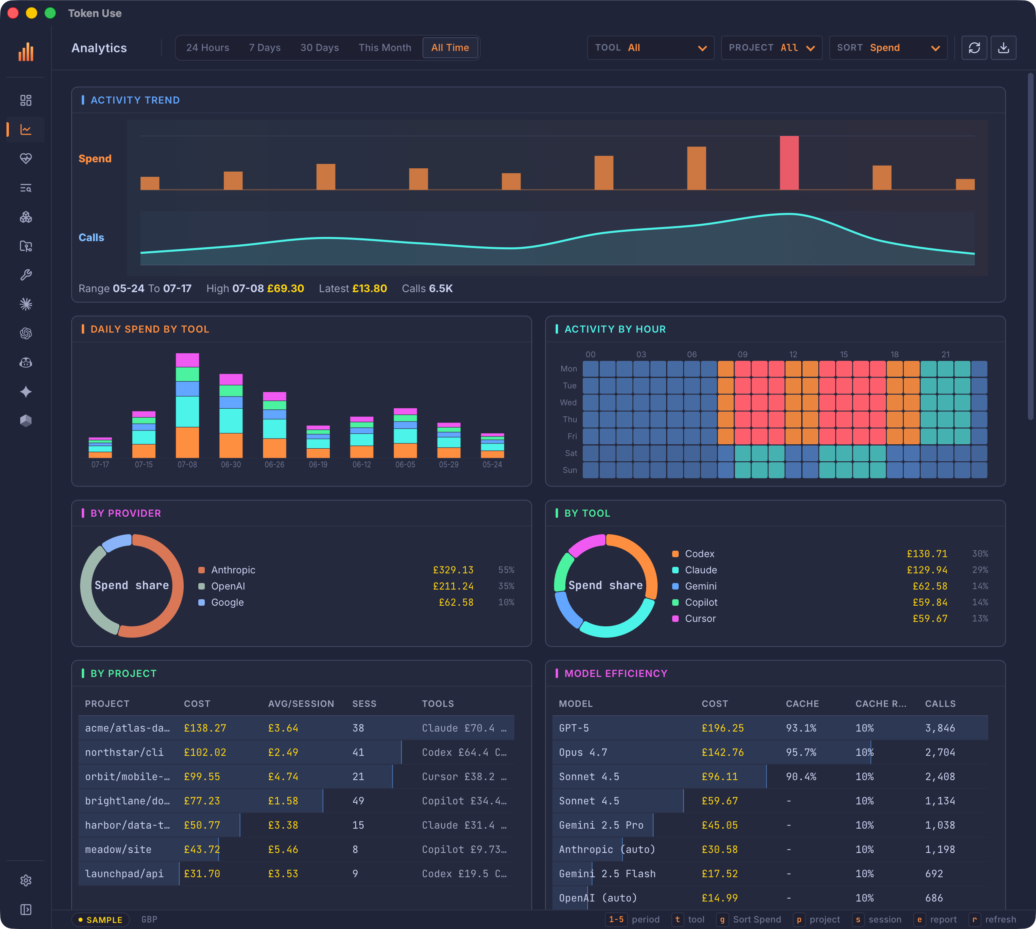Open the Cursor cube sidebar icon
1036x929 pixels.
pos(25,421)
